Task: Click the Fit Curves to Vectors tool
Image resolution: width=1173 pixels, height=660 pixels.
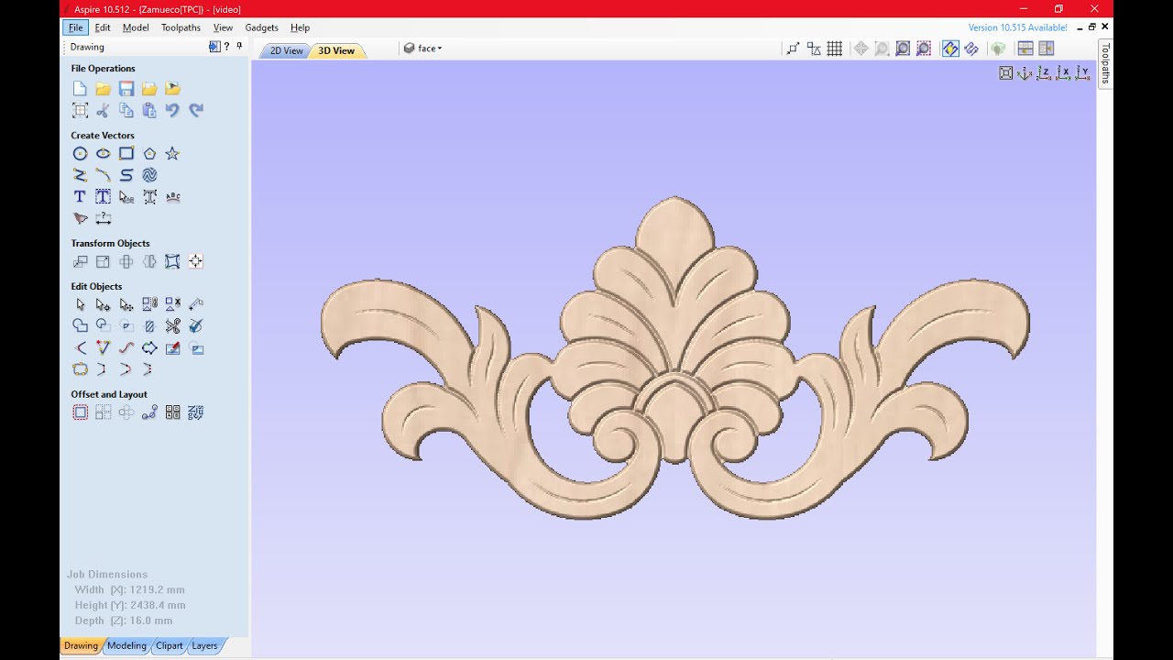Action: point(126,347)
